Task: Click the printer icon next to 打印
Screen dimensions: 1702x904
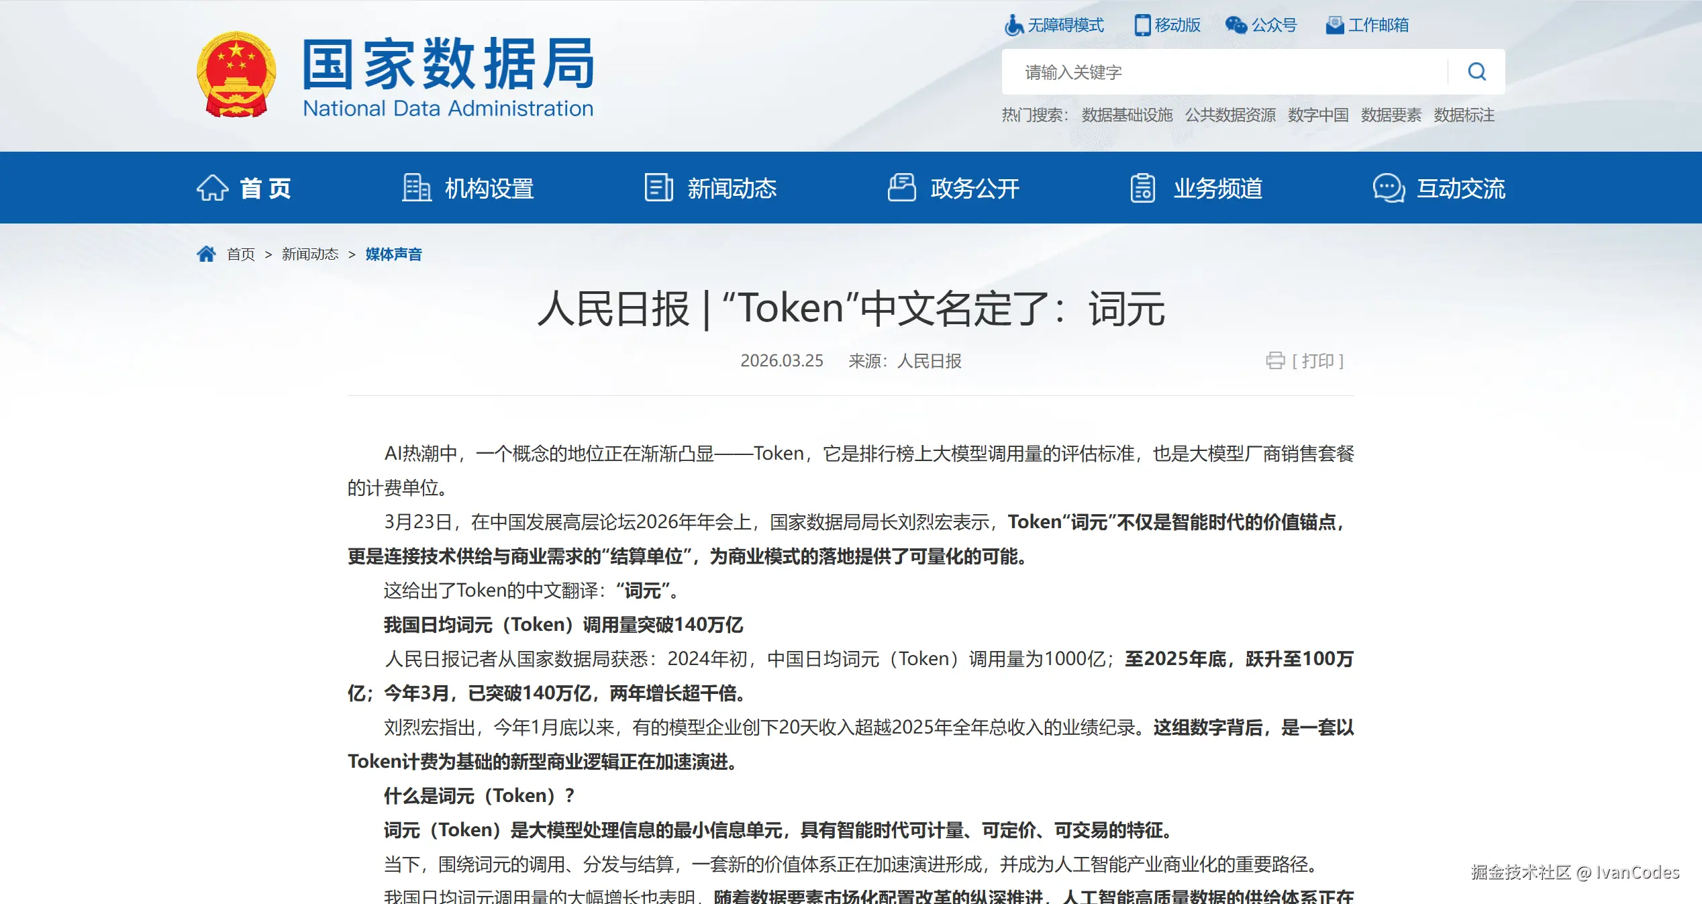Action: pos(1277,361)
